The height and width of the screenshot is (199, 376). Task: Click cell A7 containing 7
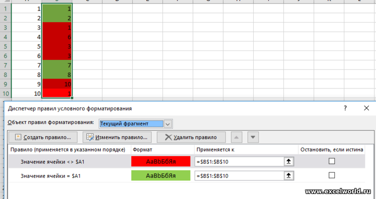(27, 65)
